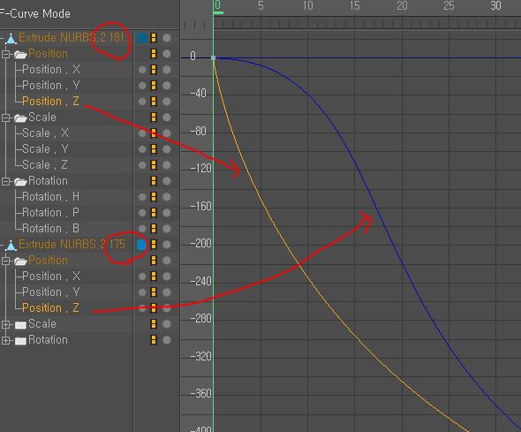521x432 pixels.
Task: Toggle the right gray dot in Extrude NURBS.2 181 row
Action: [167, 38]
